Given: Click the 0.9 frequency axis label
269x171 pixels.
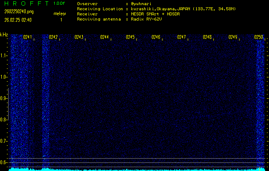Looking at the screenshot, I should tap(3, 98).
